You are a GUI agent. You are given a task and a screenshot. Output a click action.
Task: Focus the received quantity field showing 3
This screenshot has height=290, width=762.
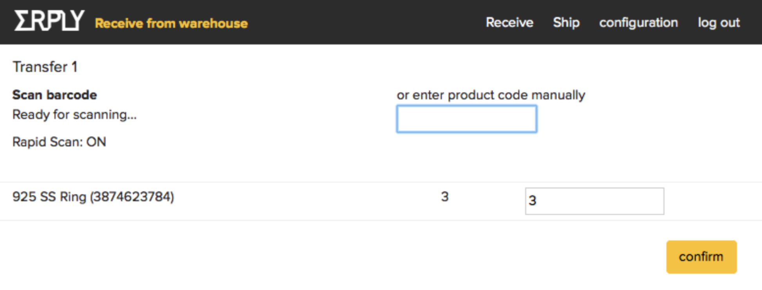[x=595, y=201]
